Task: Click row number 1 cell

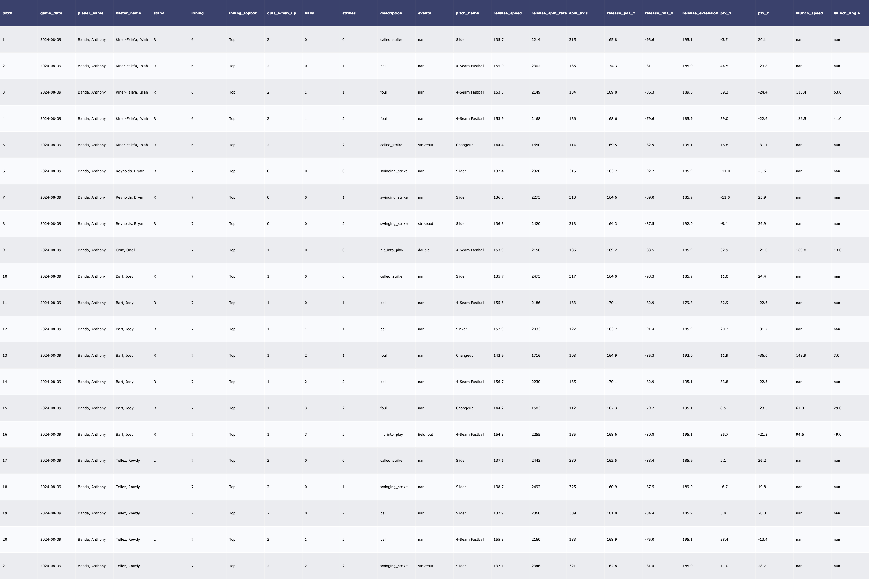Action: [4, 39]
